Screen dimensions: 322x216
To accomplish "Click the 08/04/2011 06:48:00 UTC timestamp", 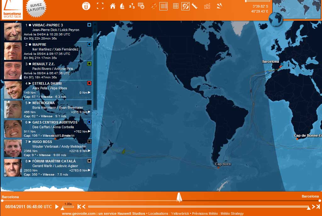I will 29,207.
